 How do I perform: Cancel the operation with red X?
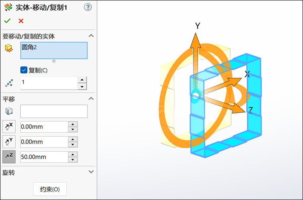point(21,21)
